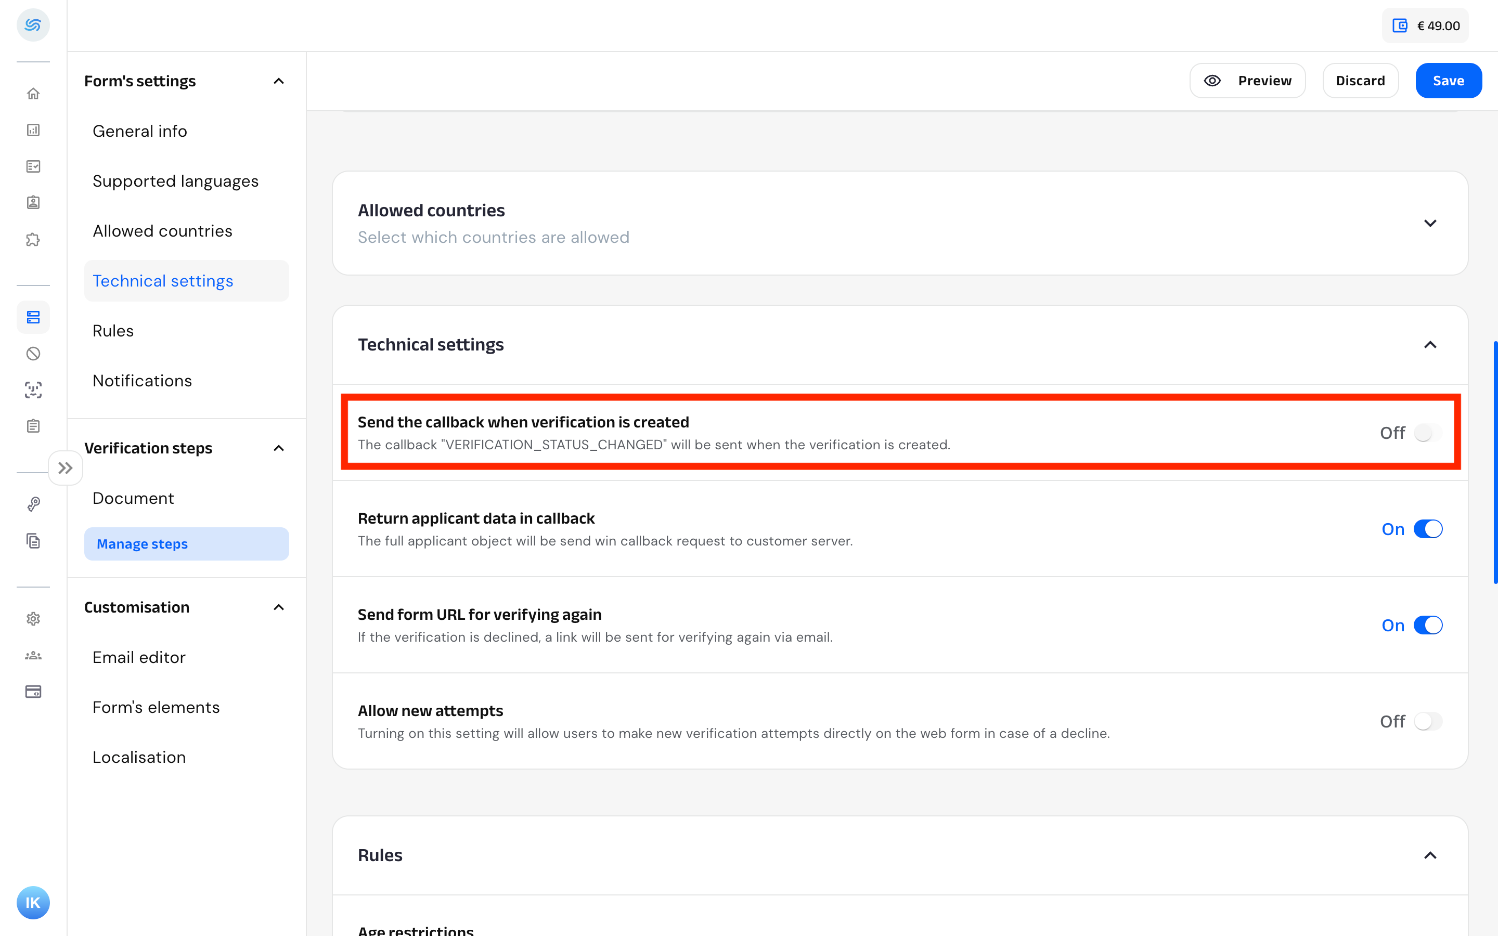Enable the Allow new attempts switch
This screenshot has height=936, width=1498.
[1427, 721]
